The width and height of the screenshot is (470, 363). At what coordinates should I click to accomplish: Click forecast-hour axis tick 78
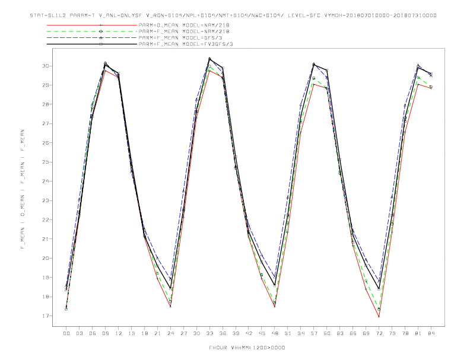pos(405,333)
